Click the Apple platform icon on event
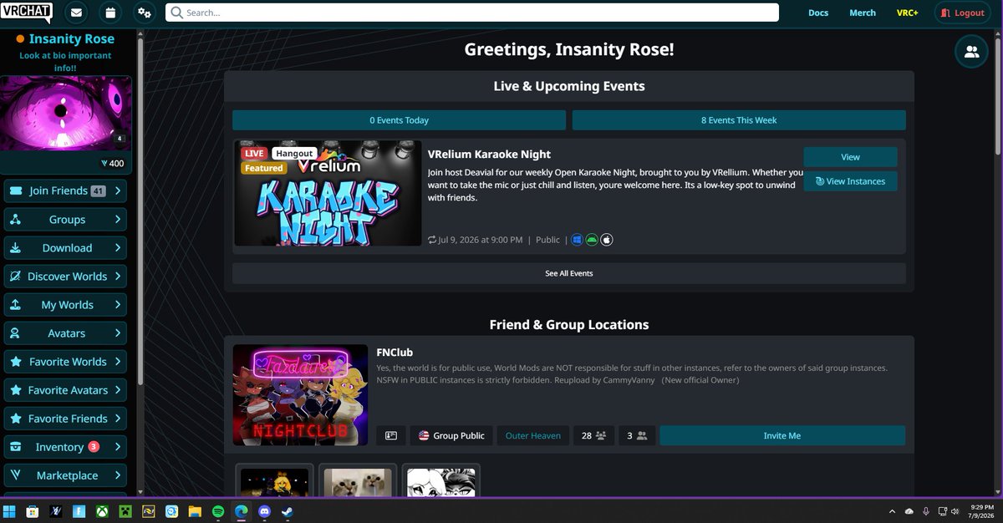This screenshot has width=1003, height=523. pos(607,240)
